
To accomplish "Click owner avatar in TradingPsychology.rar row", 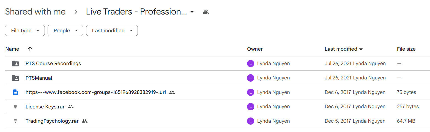I will (x=250, y=121).
